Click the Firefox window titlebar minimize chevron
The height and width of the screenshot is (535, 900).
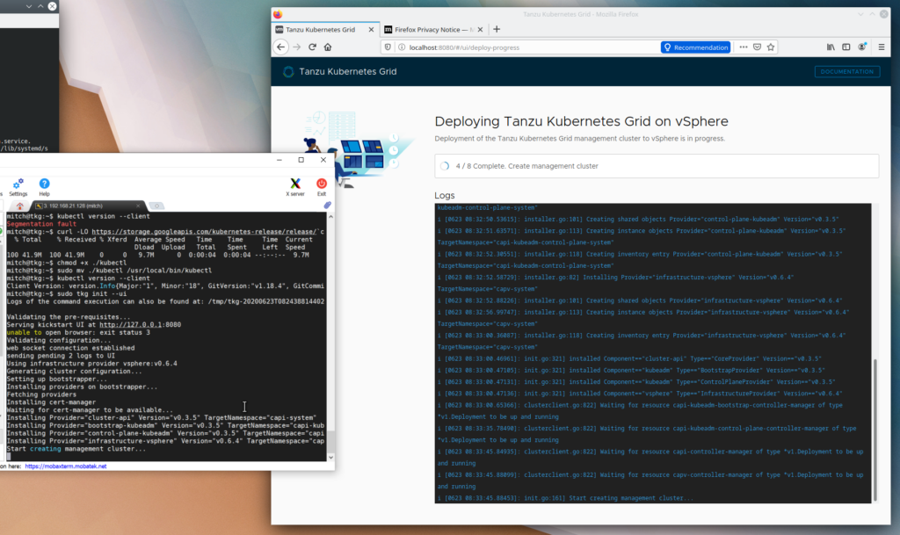(860, 14)
